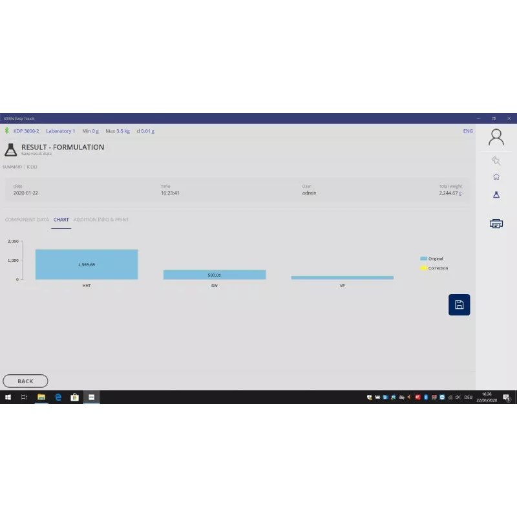This screenshot has width=517, height=517.
Task: Go to home via house icon
Action: 496,176
